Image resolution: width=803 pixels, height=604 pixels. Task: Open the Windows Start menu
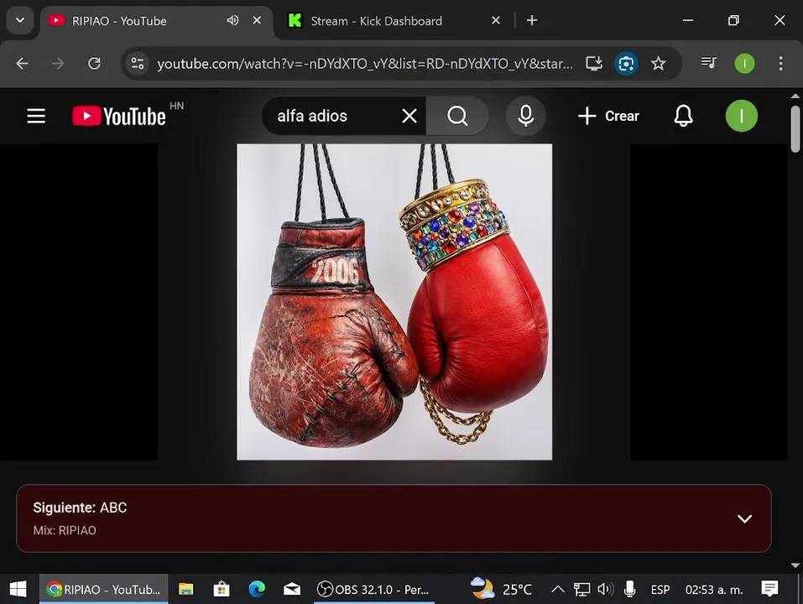18,589
